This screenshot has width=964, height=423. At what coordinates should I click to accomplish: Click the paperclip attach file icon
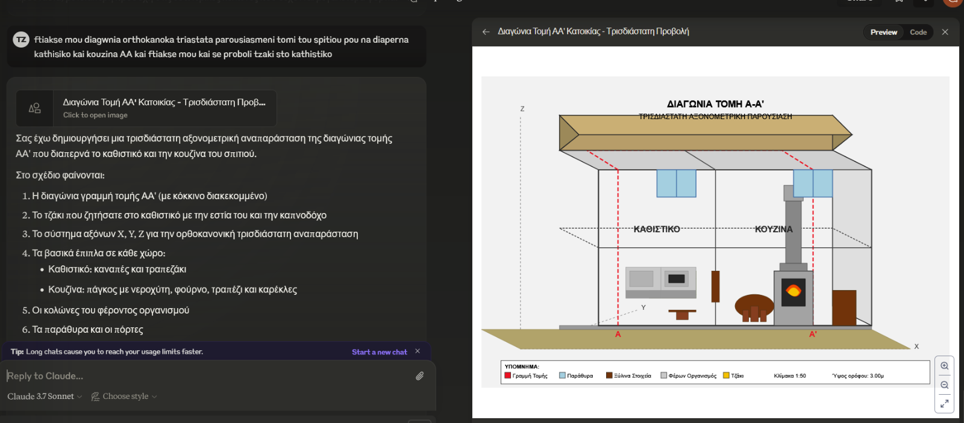pos(419,376)
